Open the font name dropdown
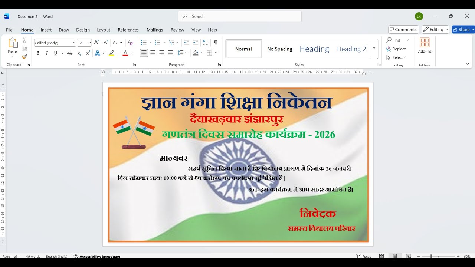This screenshot has width=475, height=267. coord(74,43)
